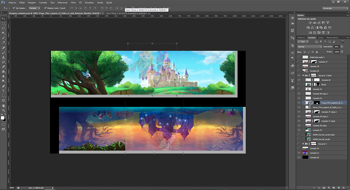Open the Filtro menu
The height and width of the screenshot is (190, 350).
click(x=73, y=2)
